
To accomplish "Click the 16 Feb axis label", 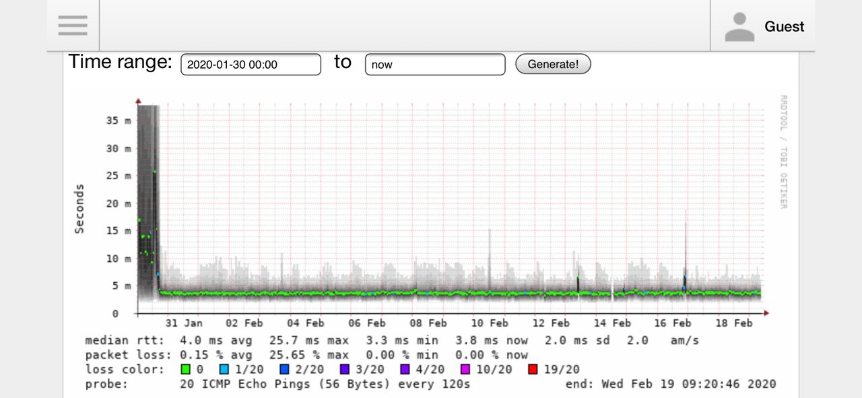I will (x=674, y=323).
